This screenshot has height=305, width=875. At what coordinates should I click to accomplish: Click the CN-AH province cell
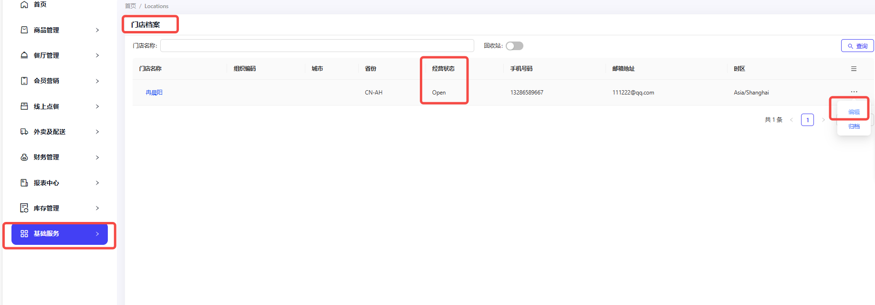tap(374, 93)
